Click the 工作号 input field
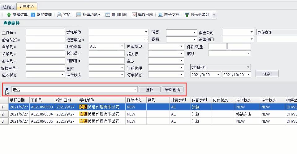The height and width of the screenshot is (154, 297). click(x=45, y=32)
